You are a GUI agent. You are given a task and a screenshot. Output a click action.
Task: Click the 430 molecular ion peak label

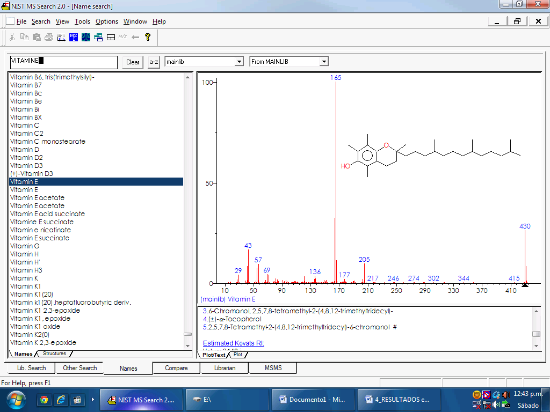click(x=525, y=226)
